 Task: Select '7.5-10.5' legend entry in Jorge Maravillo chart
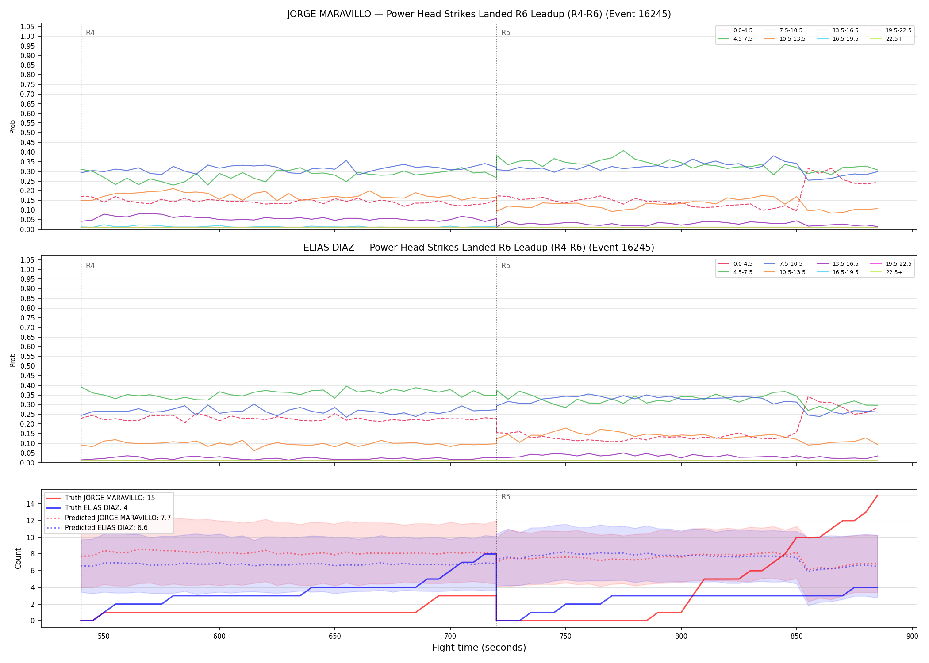783,30
